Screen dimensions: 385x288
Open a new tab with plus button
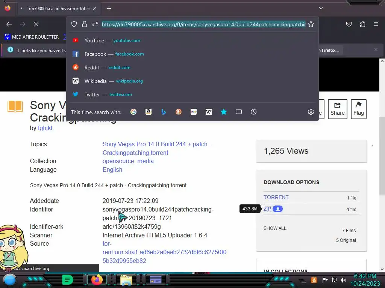109,9
